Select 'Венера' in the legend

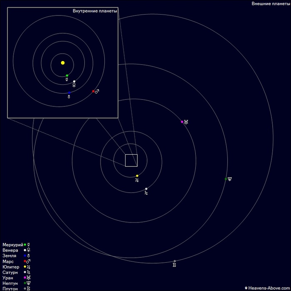[x=10, y=250]
